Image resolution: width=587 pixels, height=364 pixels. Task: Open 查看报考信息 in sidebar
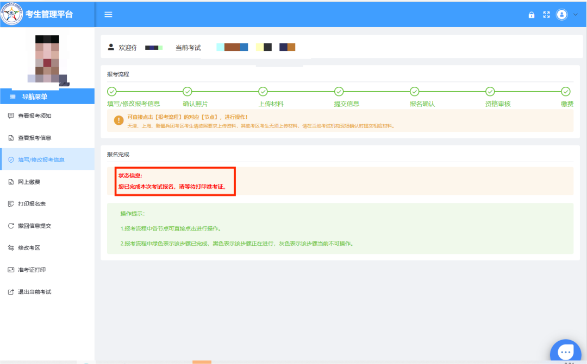pos(34,138)
